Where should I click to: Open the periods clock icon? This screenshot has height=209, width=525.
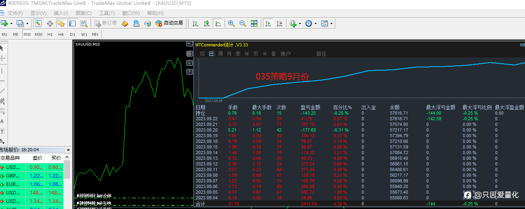pyautogui.click(x=309, y=23)
